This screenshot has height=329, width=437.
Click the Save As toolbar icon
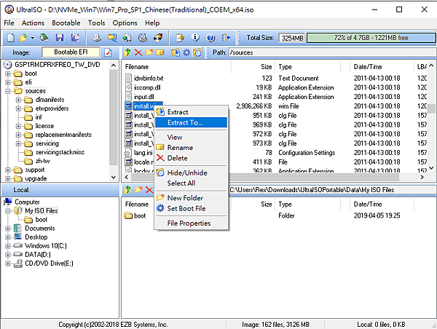tap(75, 38)
